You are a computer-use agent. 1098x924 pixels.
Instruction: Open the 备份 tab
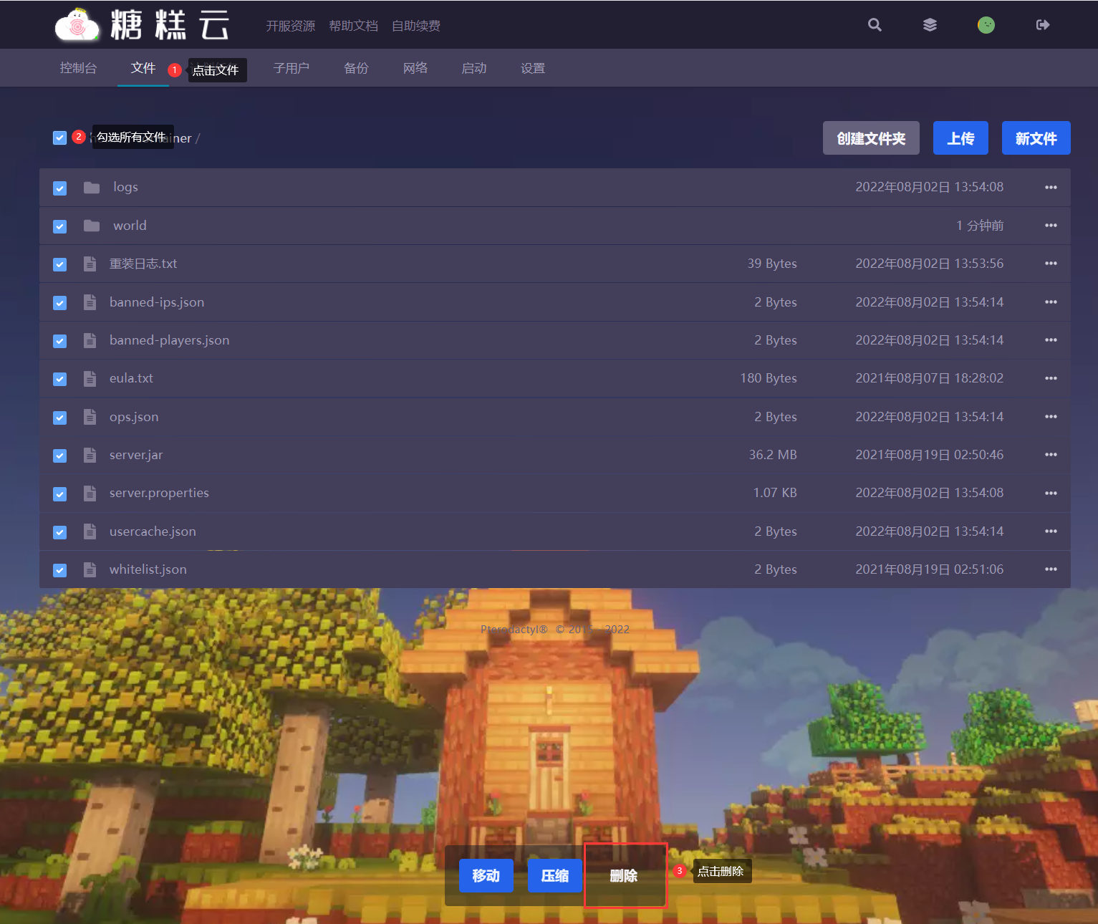coord(356,68)
